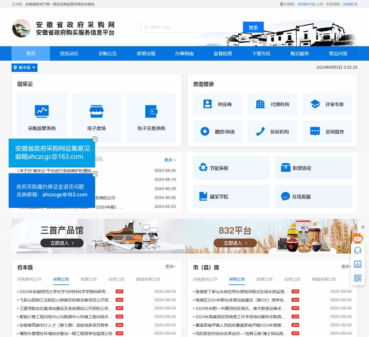369x337 pixels.
Task: Click the 代理机构 building icon
Action: click(260, 104)
